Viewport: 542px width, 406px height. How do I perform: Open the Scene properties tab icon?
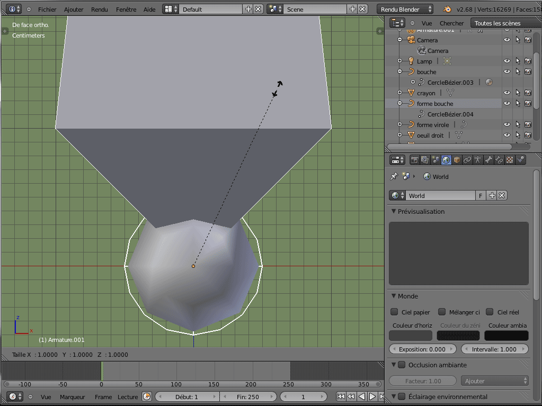pos(436,160)
